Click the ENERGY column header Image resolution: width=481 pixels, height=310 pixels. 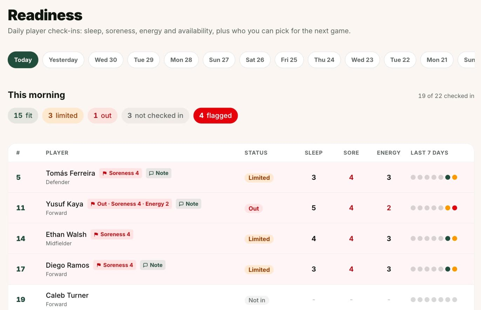[389, 153]
